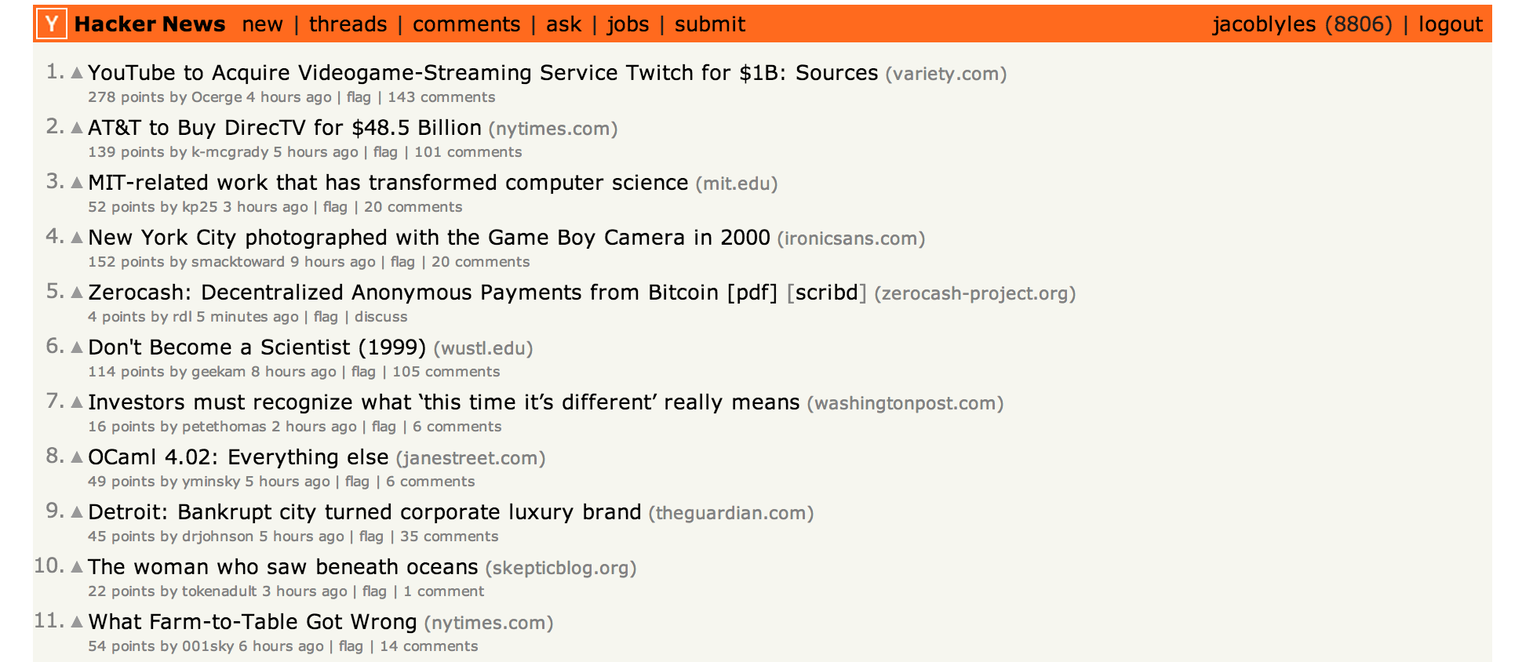Image resolution: width=1533 pixels, height=662 pixels.
Task: Upvote the AT&T DirecTV story
Action: click(77, 128)
